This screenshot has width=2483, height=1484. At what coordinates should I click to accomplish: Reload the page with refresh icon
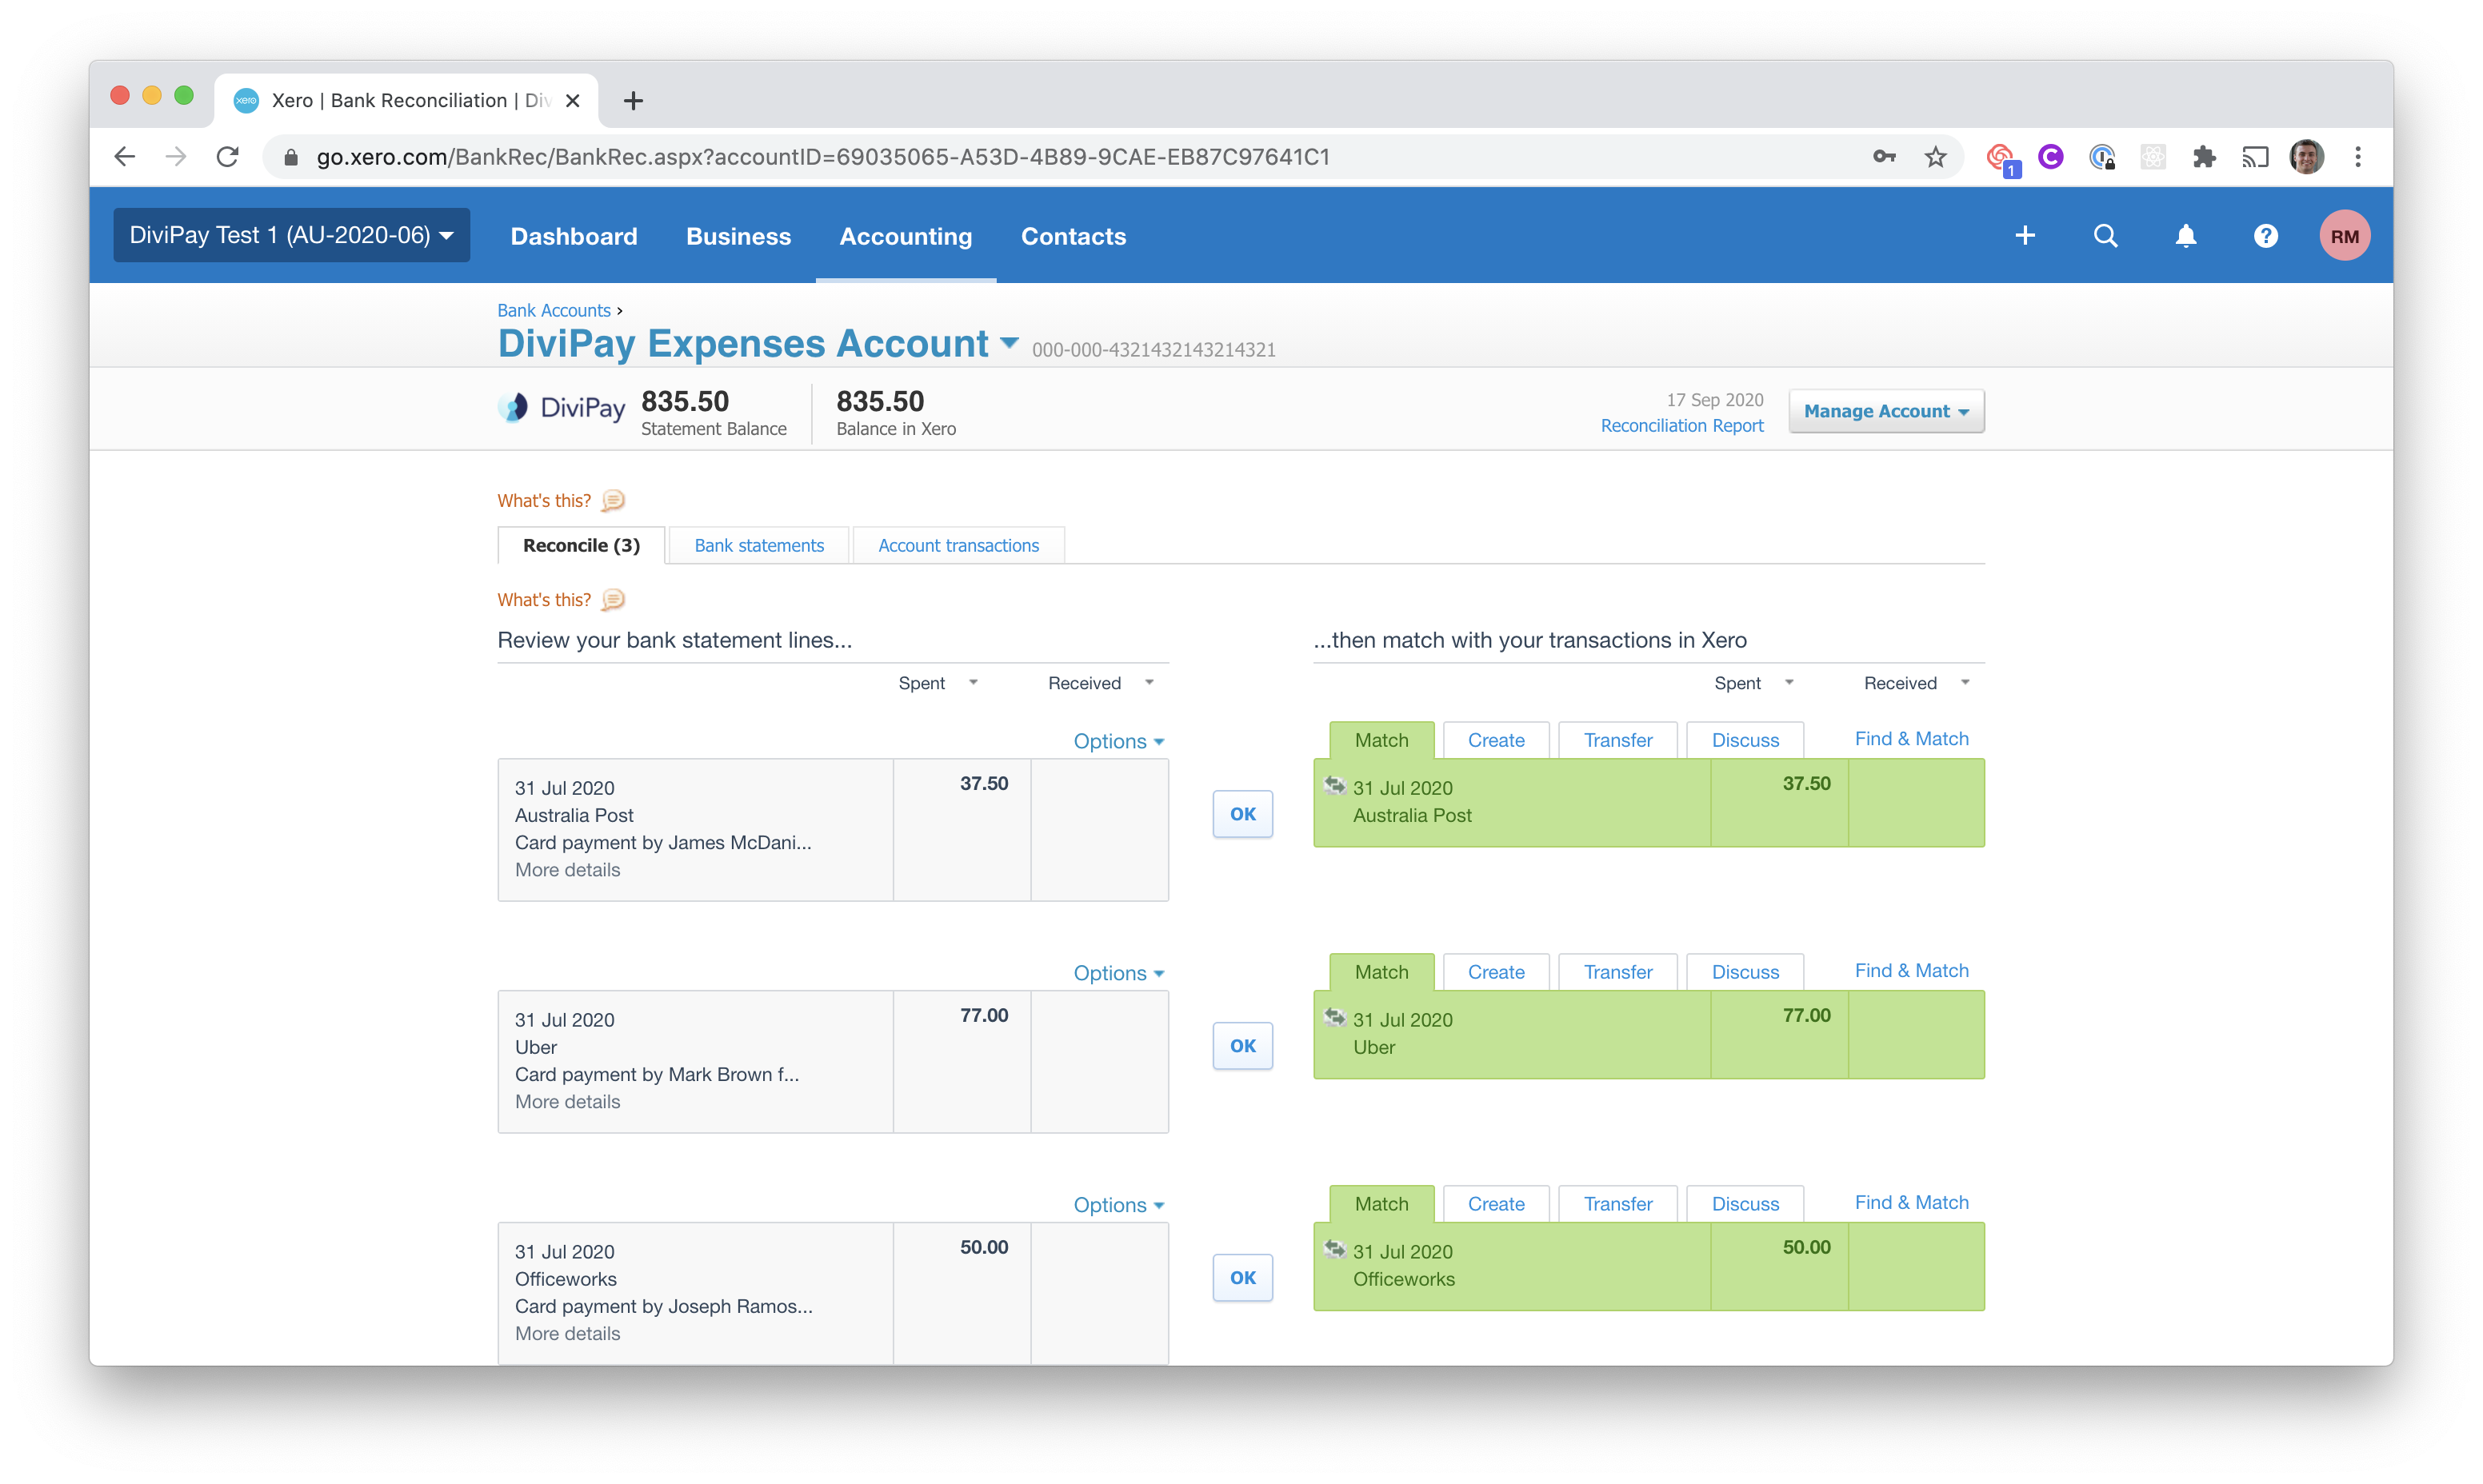[228, 157]
